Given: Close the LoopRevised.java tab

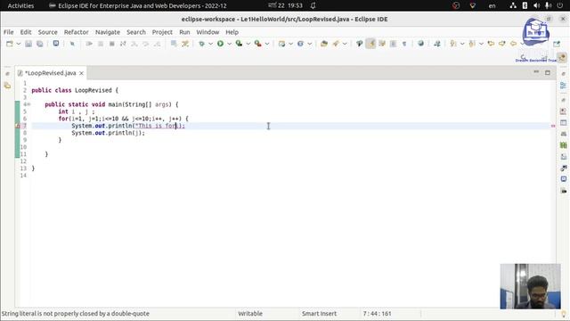Looking at the screenshot, I should [x=81, y=73].
